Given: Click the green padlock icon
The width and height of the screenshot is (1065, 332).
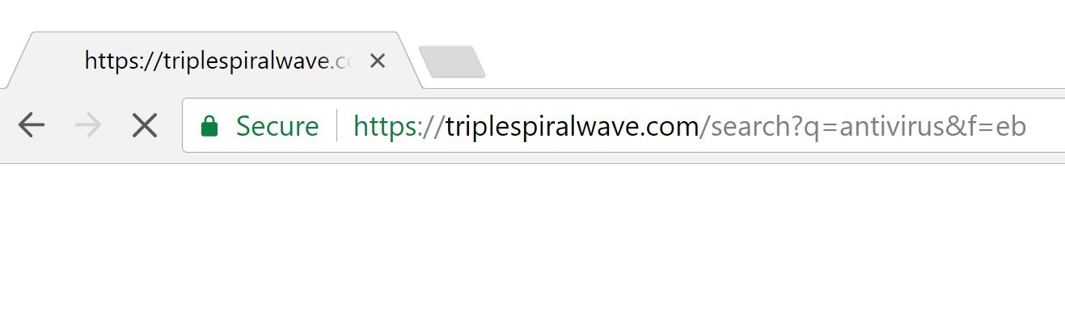Looking at the screenshot, I should [x=209, y=125].
